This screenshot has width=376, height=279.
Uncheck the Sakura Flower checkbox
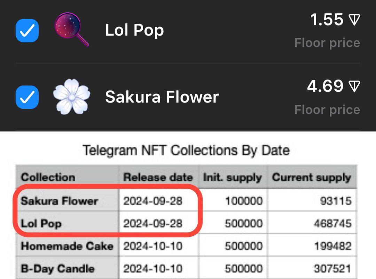pos(27,97)
